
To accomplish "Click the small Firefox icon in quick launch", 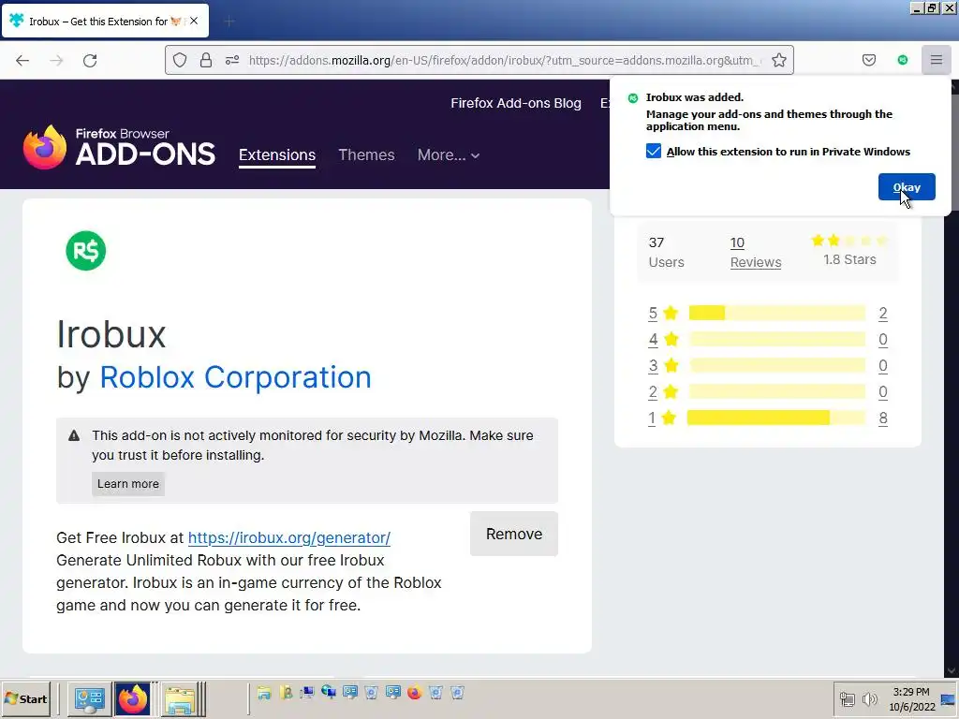I will click(414, 693).
